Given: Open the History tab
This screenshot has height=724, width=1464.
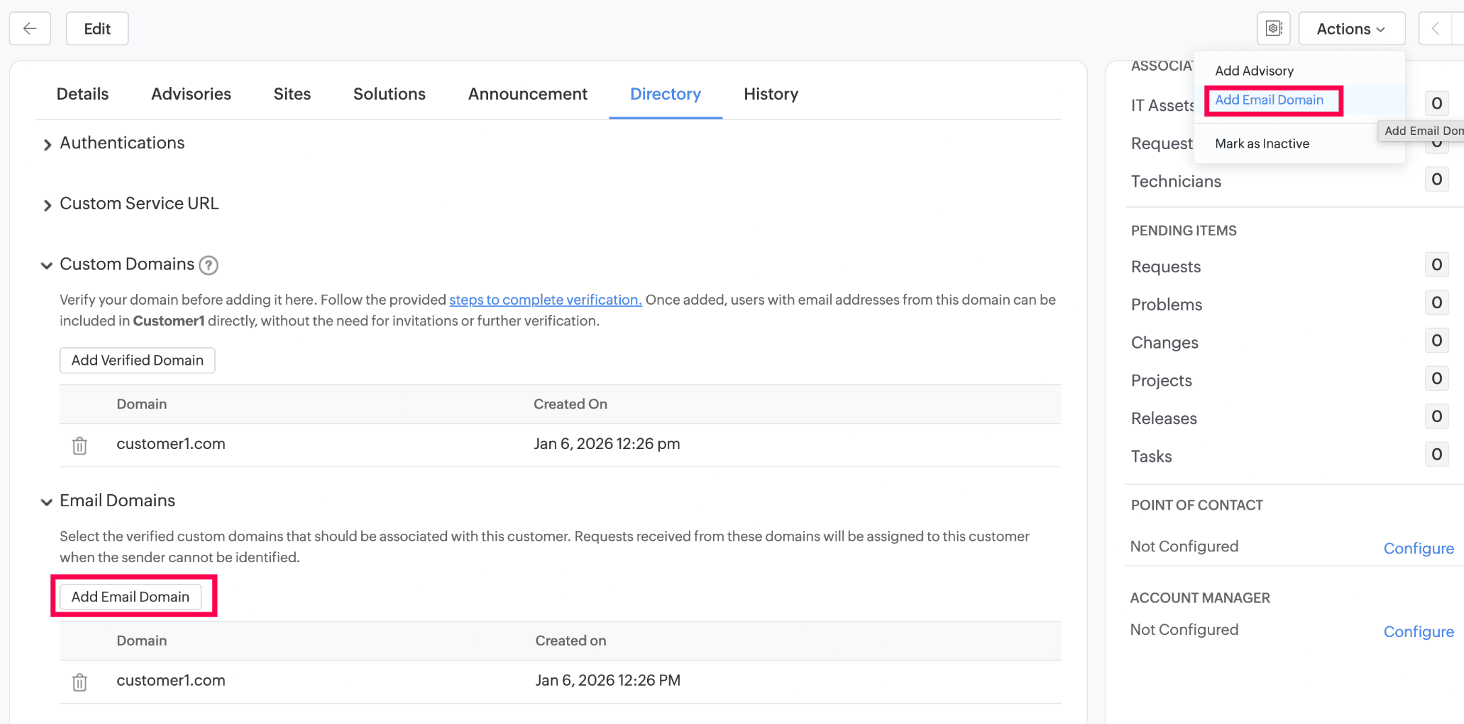Looking at the screenshot, I should (770, 94).
